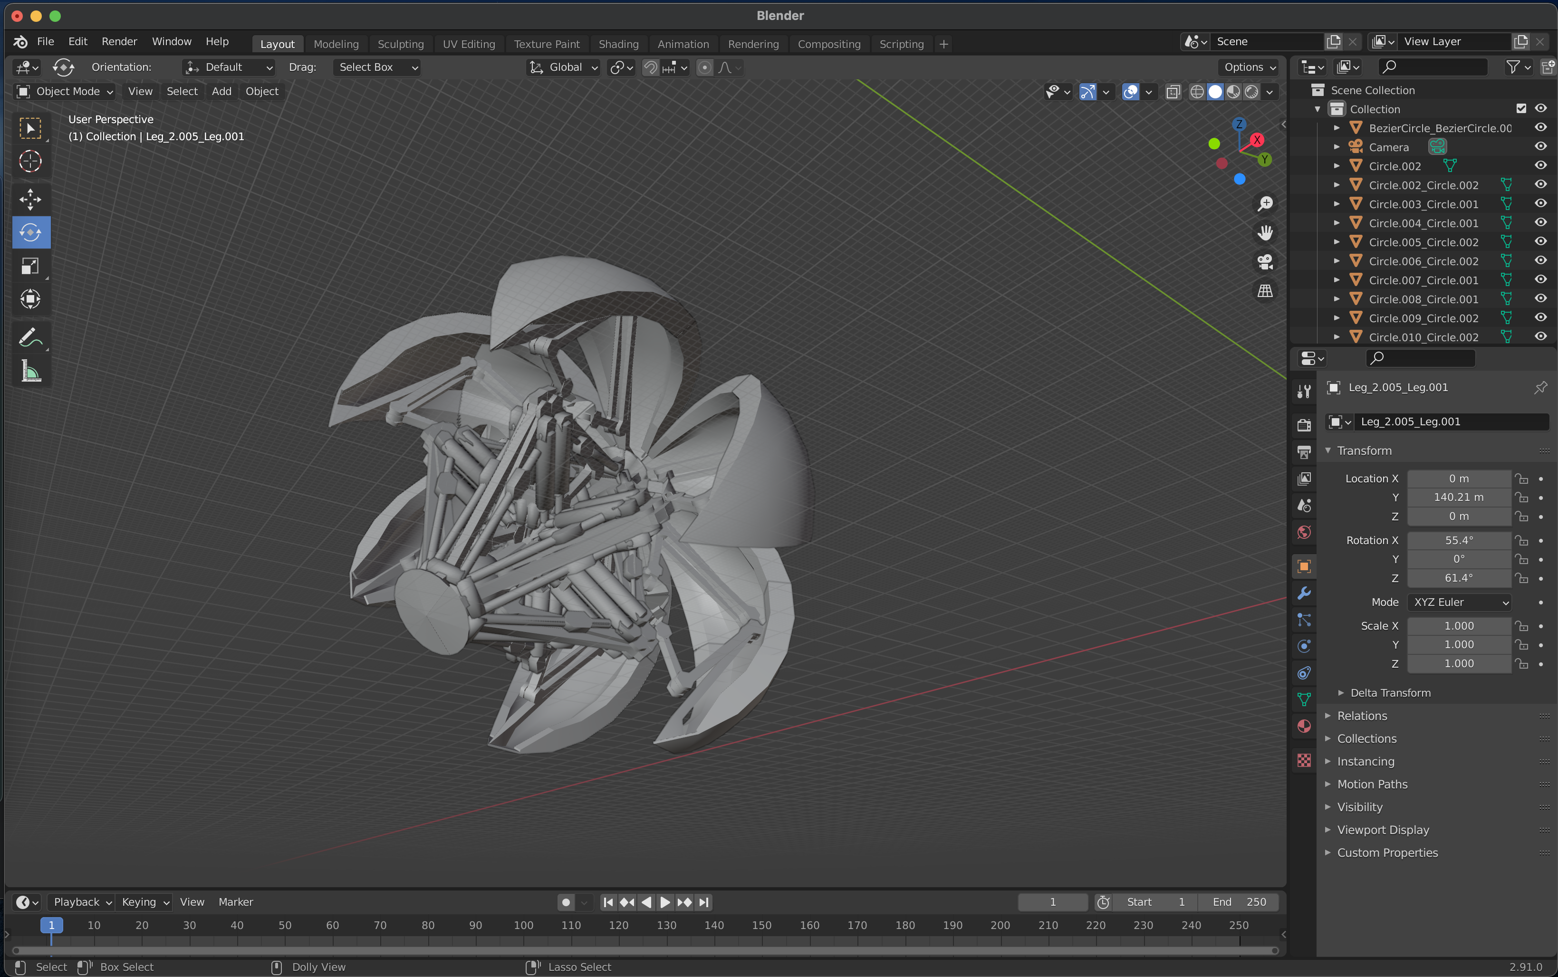The image size is (1558, 977).
Task: Switch to the Shading workspace tab
Action: (618, 44)
